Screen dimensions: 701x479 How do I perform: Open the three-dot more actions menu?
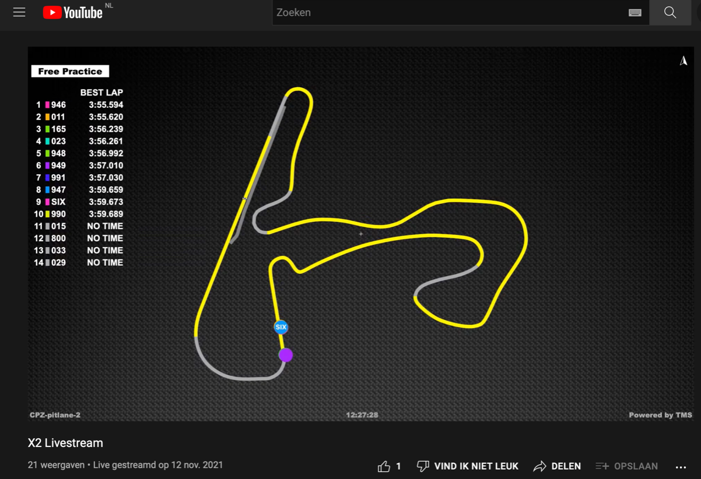[x=681, y=467]
